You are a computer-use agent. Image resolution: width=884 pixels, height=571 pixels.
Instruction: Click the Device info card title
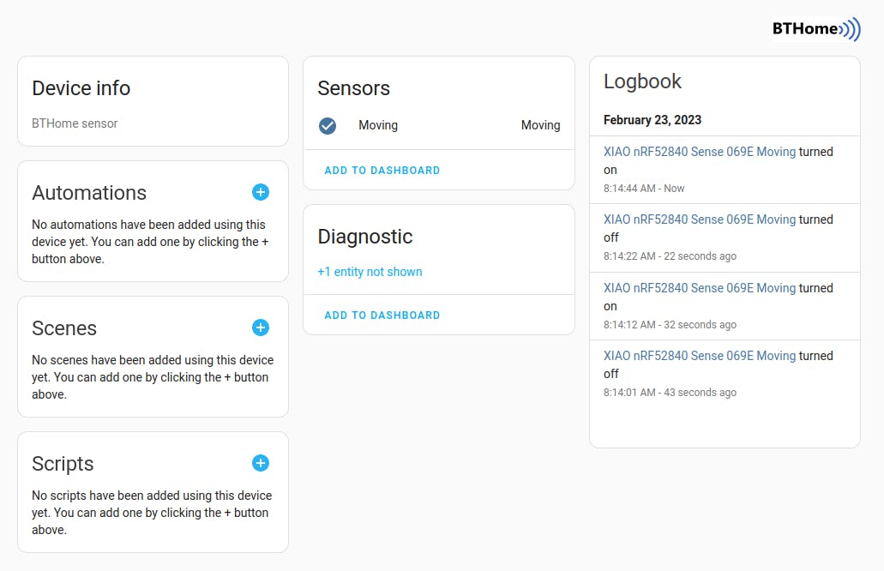point(81,88)
